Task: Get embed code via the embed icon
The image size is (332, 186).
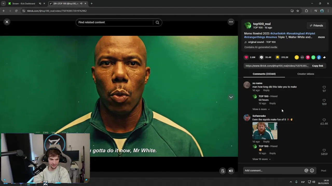Action: (x=302, y=57)
